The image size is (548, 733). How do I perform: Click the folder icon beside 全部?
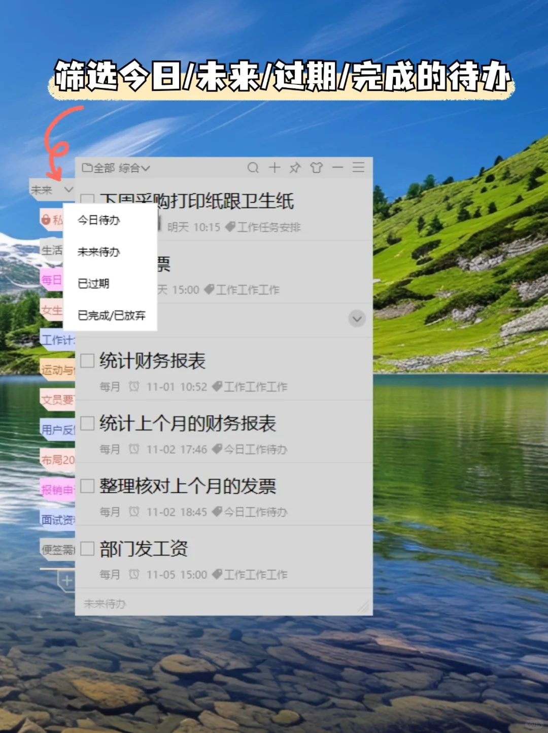point(86,168)
